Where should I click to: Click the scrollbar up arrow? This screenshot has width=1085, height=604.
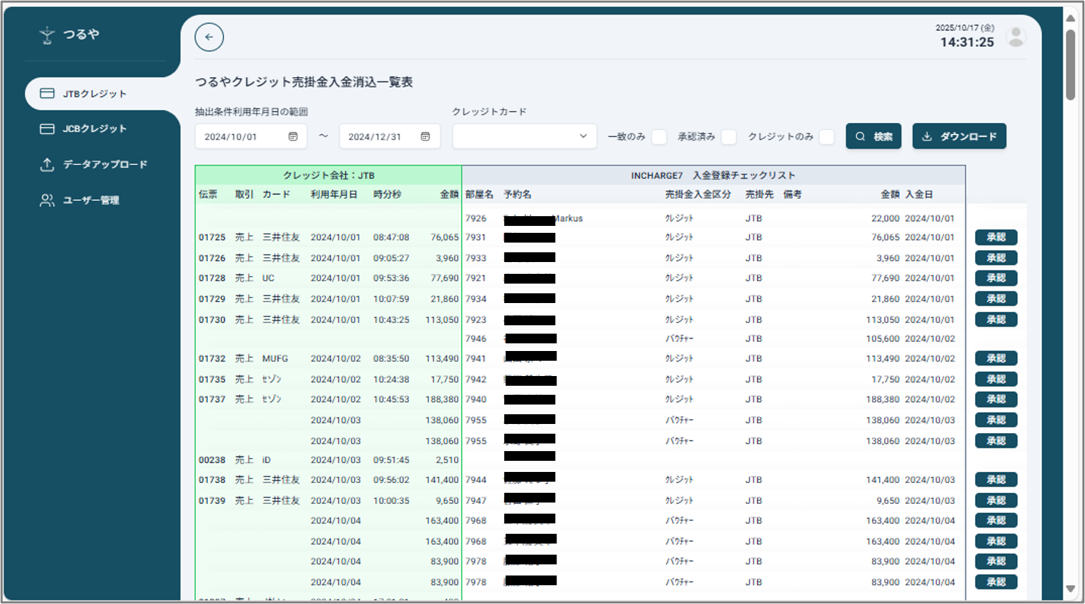tap(1070, 18)
